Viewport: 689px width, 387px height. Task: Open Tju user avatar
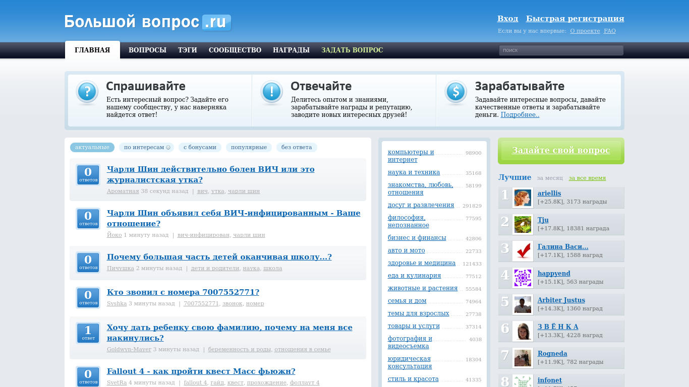(x=523, y=224)
